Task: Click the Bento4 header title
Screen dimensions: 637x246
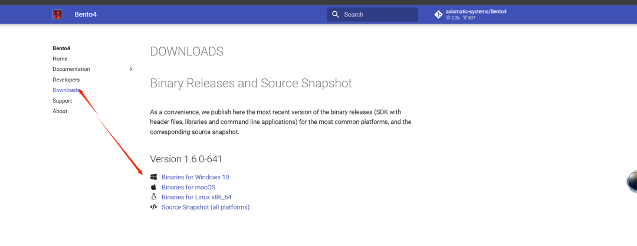Action: (x=86, y=15)
